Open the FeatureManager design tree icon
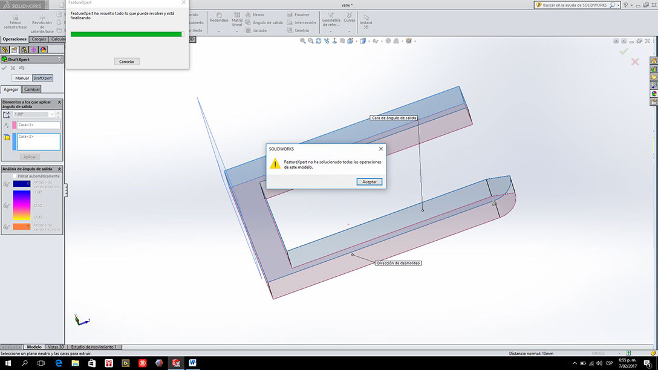This screenshot has height=370, width=658. click(5, 50)
